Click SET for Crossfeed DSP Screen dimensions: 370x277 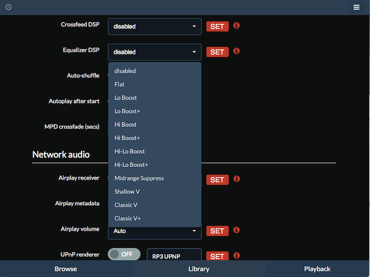[x=217, y=26]
